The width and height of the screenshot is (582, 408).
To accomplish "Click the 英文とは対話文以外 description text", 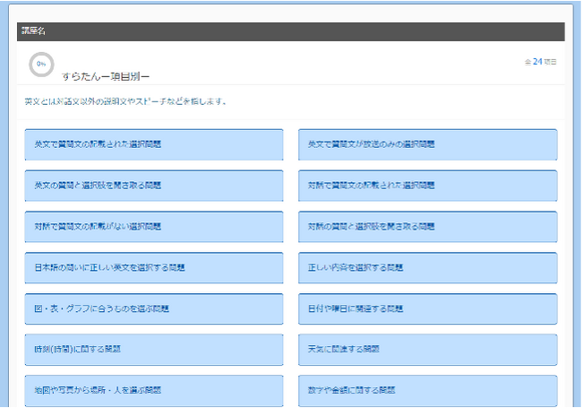I will pos(125,101).
